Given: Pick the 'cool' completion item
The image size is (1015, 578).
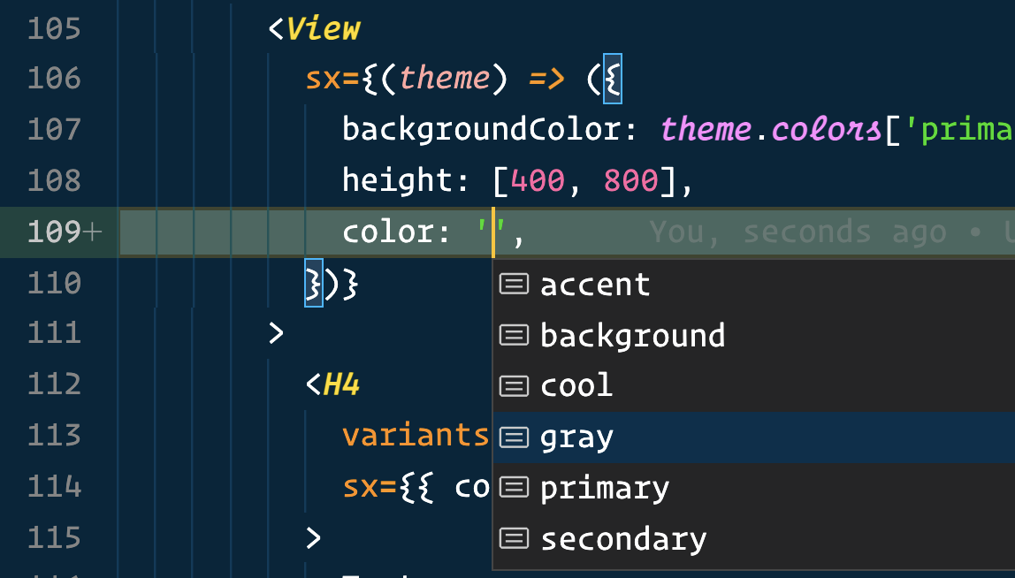Looking at the screenshot, I should 754,385.
